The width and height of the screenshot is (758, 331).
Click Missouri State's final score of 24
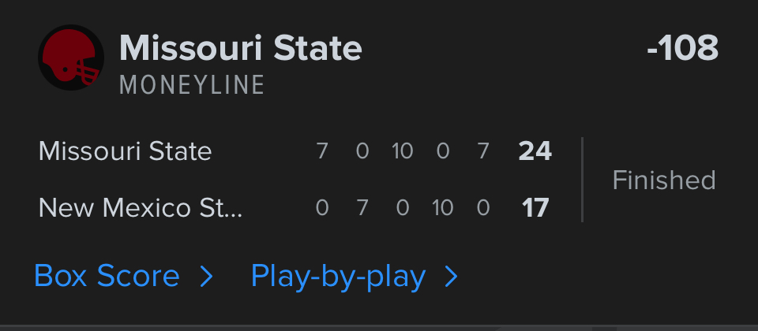tap(535, 151)
